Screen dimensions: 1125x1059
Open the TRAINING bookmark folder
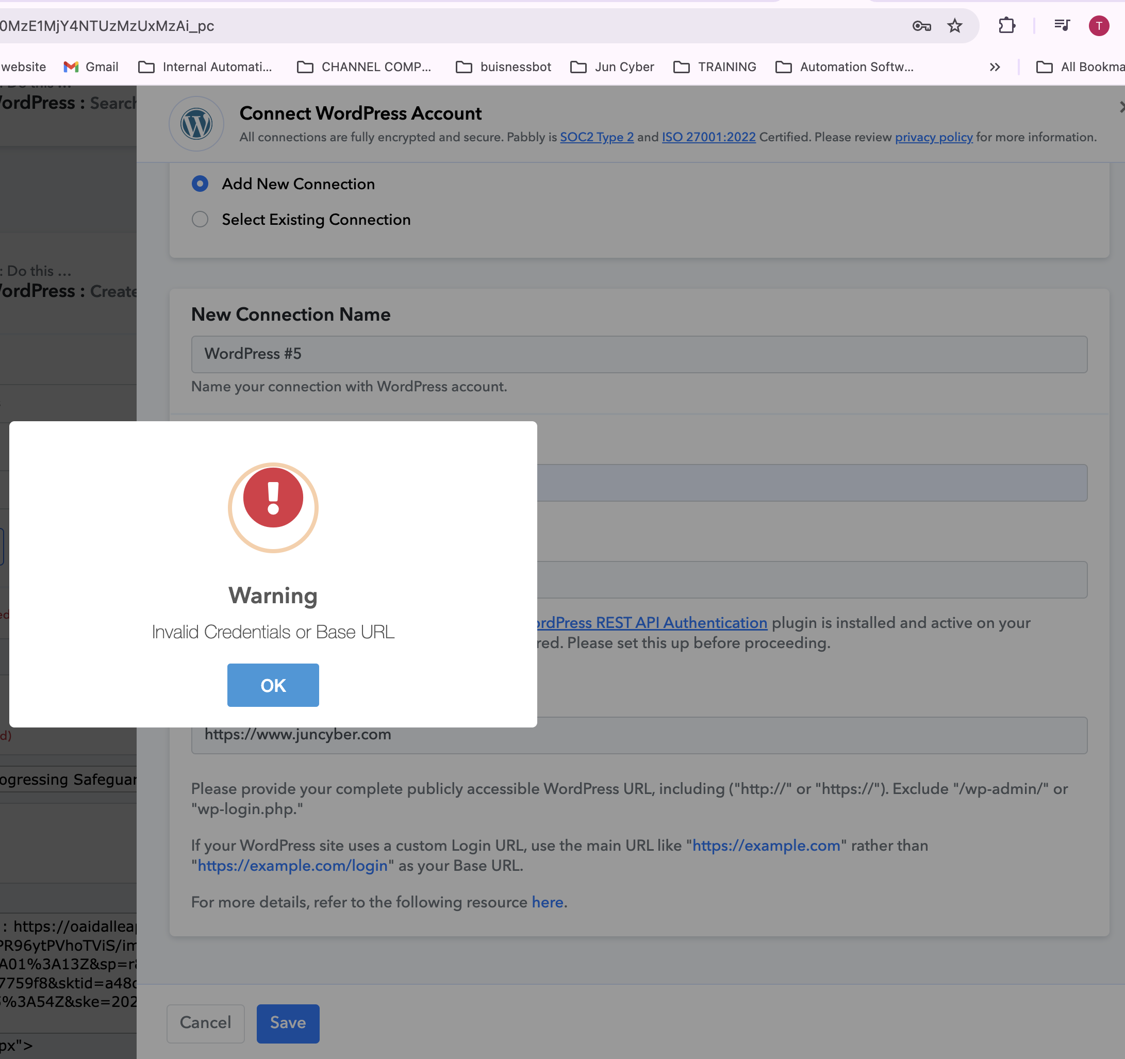point(715,67)
